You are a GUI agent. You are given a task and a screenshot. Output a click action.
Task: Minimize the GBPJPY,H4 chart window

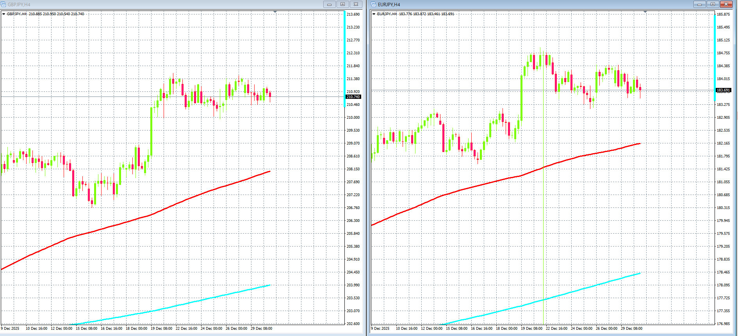[329, 4]
